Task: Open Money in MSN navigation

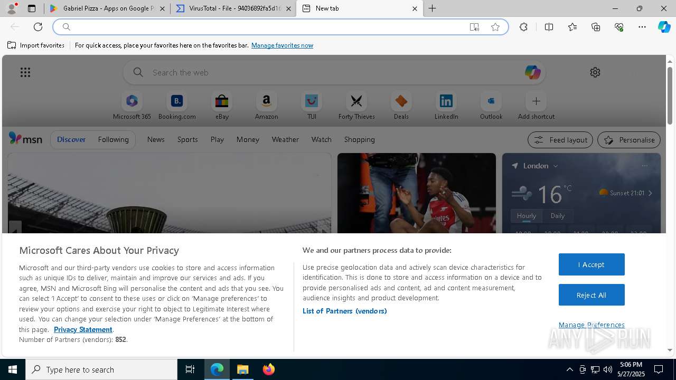Action: click(248, 139)
